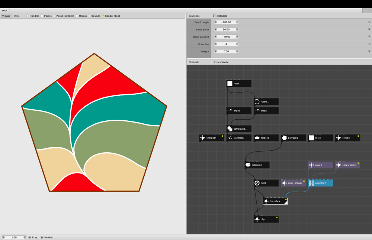Decrease the frame number
372x240 pixels.
point(3,237)
